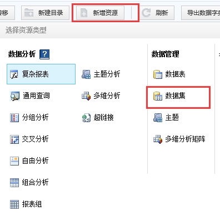Screen dimensions: 220x216
Task: Choose the 多维分析矩阵 option
Action: pyautogui.click(x=179, y=139)
